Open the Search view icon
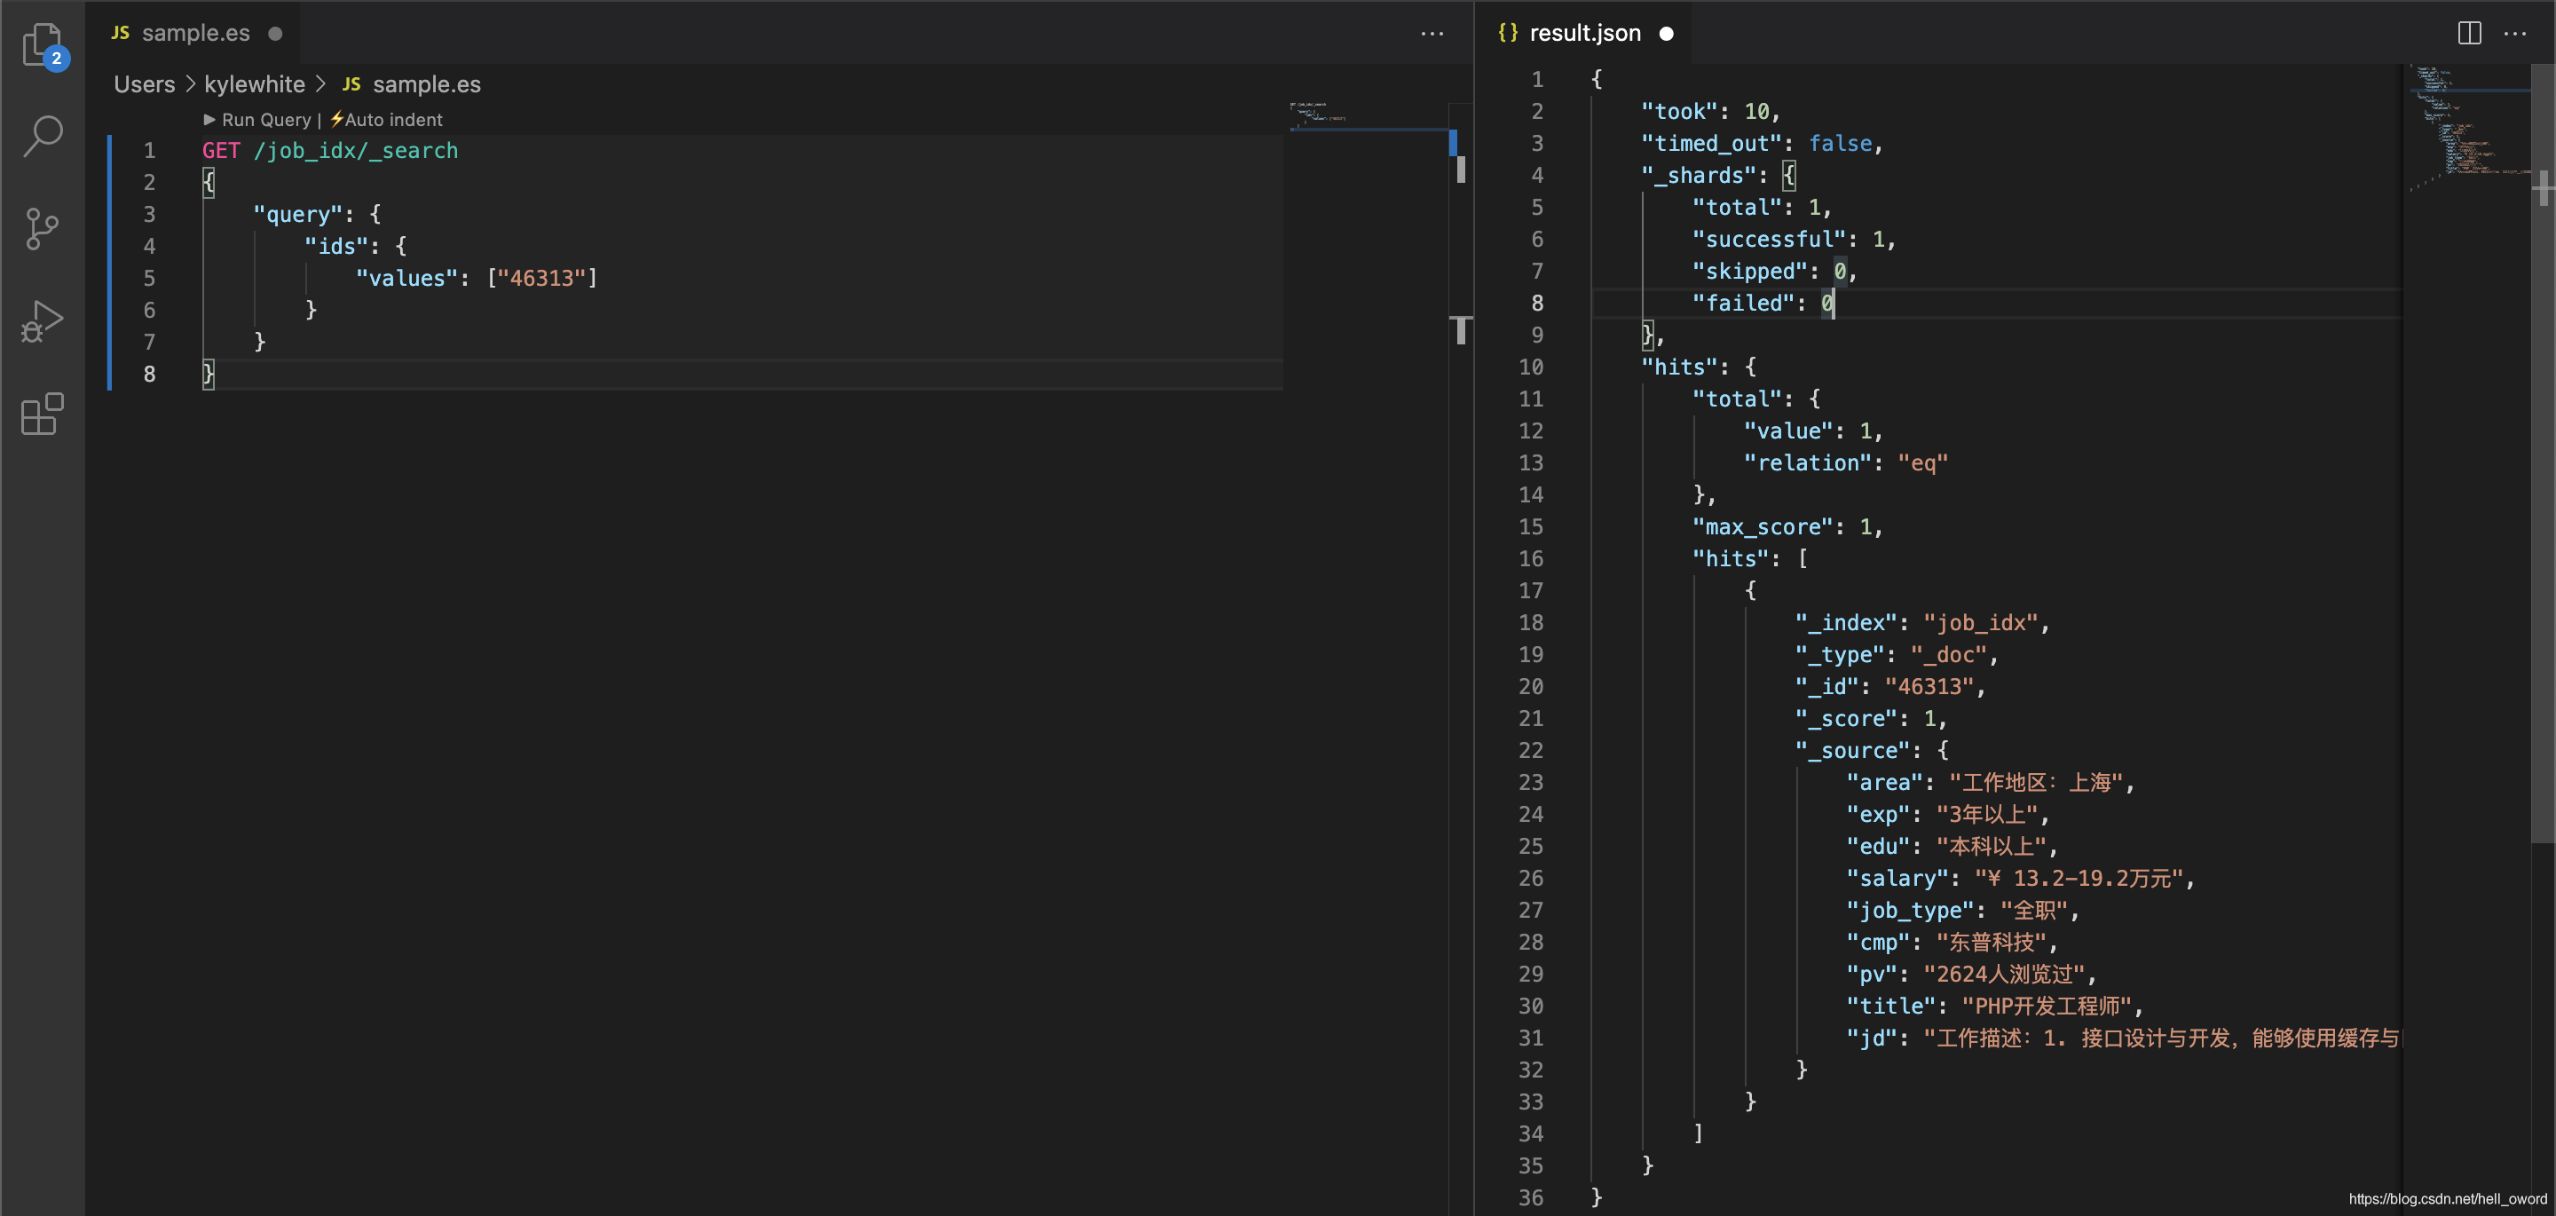Screen dimensions: 2556x1216 43,136
